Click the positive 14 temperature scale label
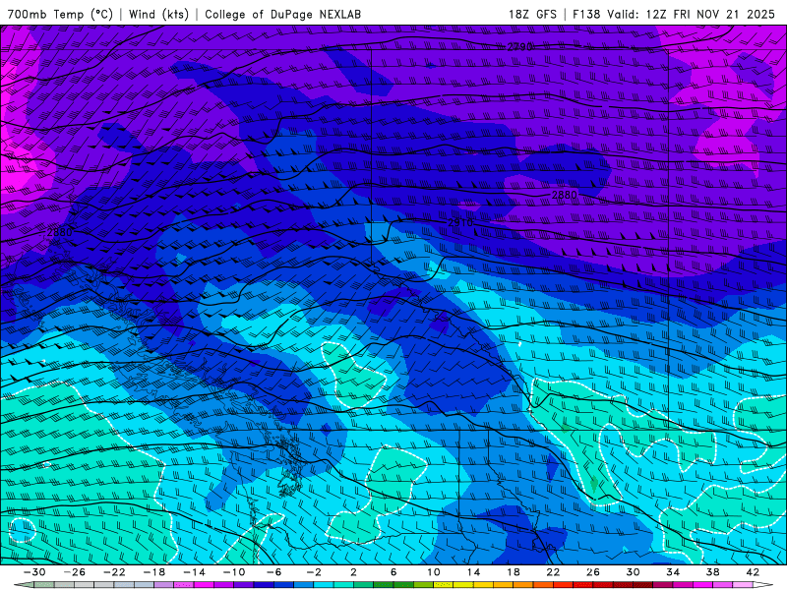Screen dimensions: 787x590 pos(473,572)
